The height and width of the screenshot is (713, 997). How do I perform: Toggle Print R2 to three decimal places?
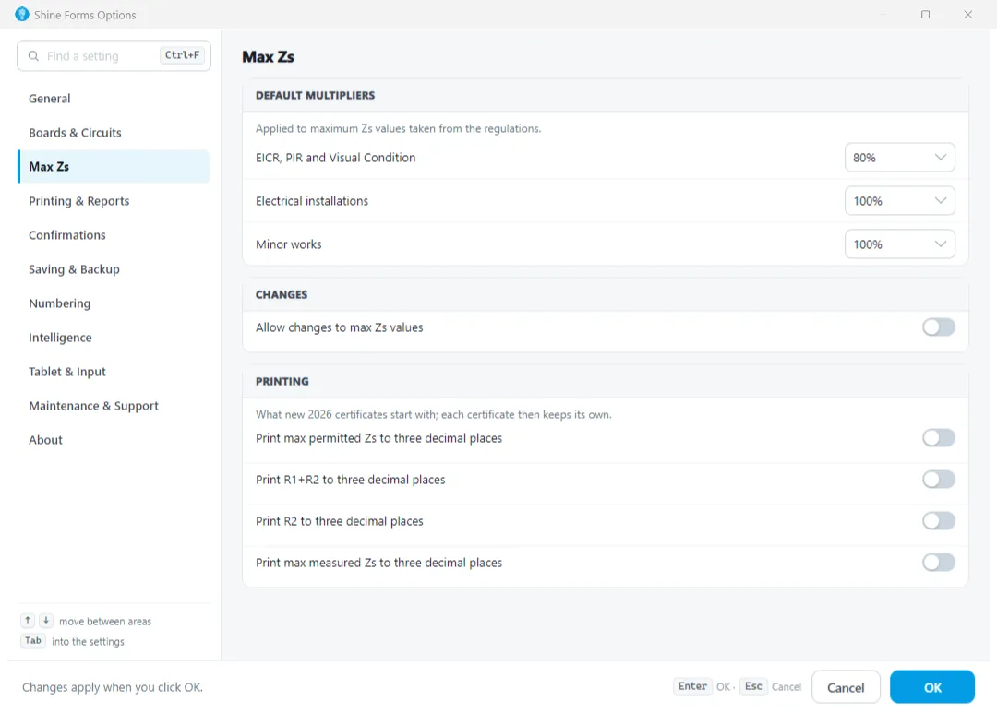[939, 521]
